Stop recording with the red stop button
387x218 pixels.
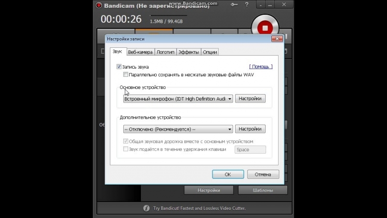point(265,28)
